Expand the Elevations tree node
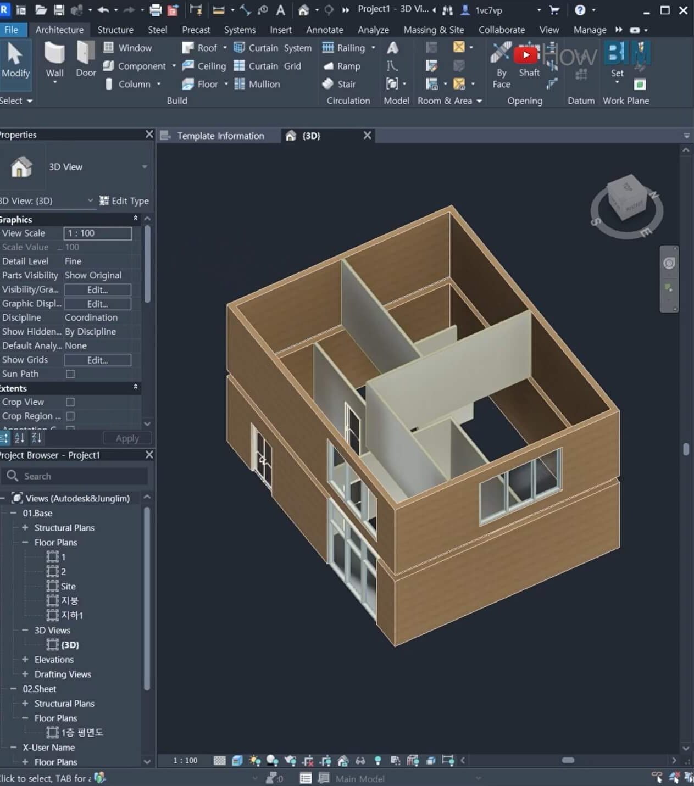The image size is (694, 786). click(x=25, y=660)
